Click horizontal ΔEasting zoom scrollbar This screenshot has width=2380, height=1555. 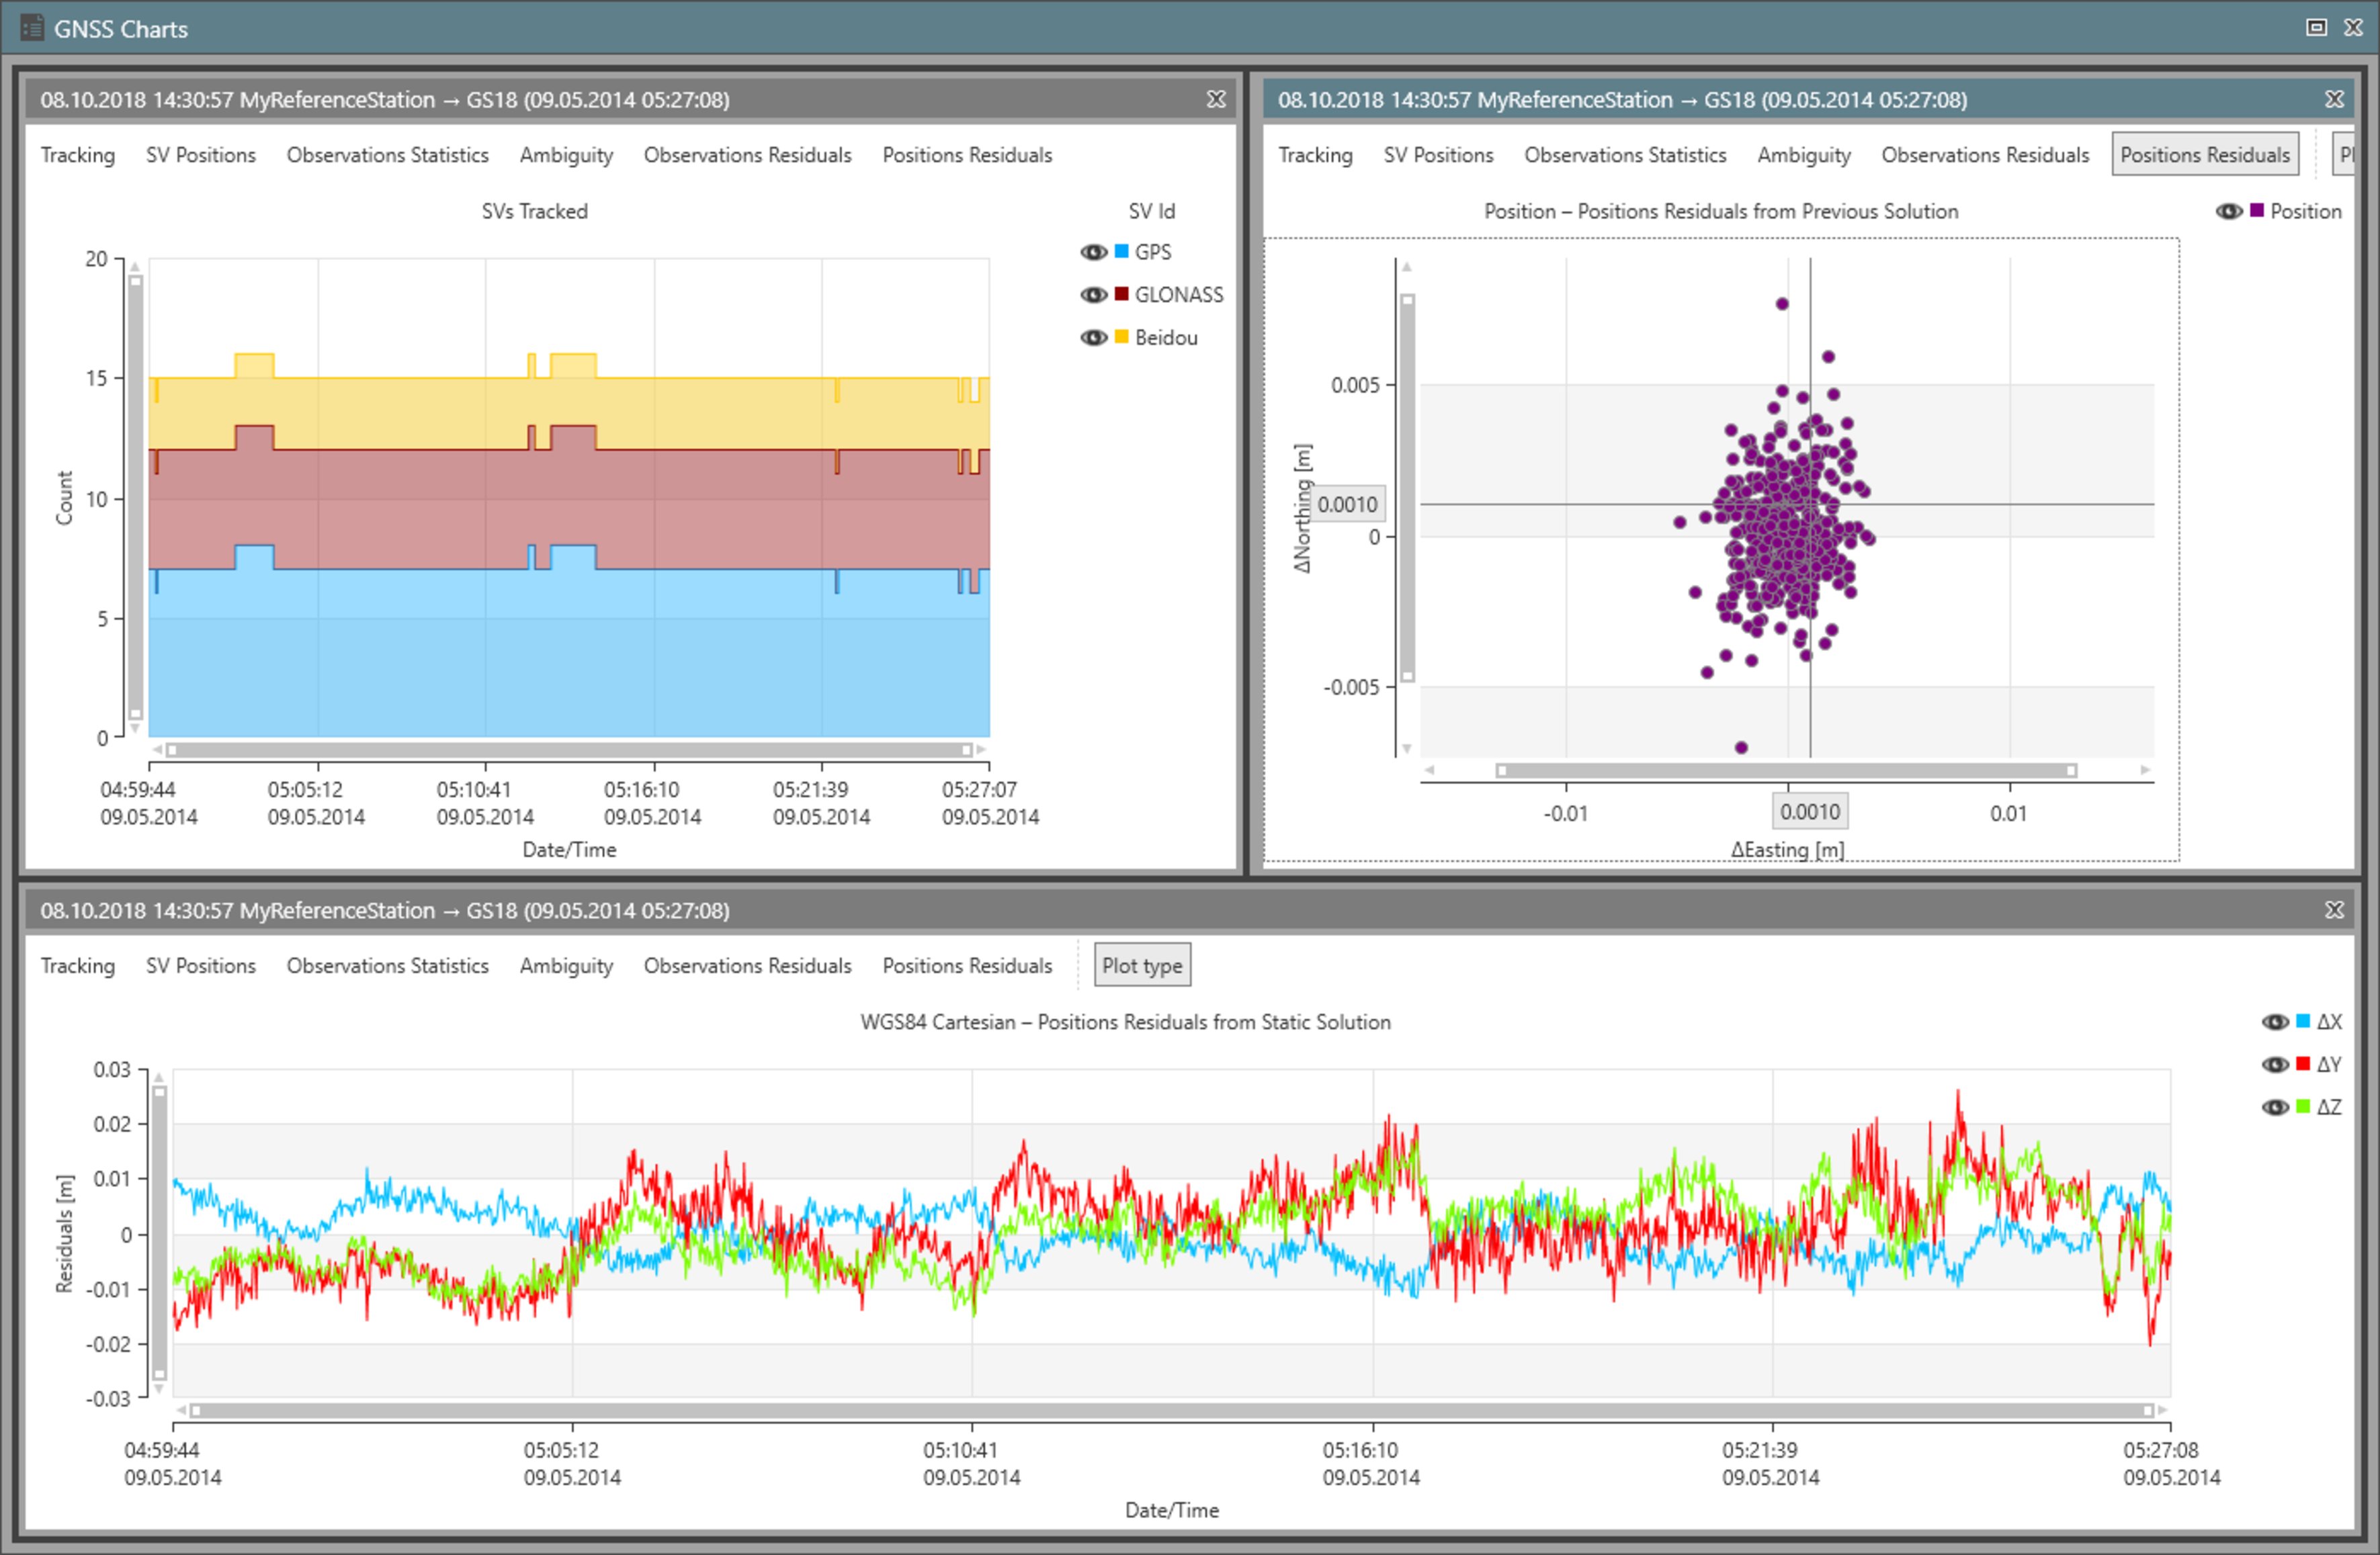(x=1787, y=770)
